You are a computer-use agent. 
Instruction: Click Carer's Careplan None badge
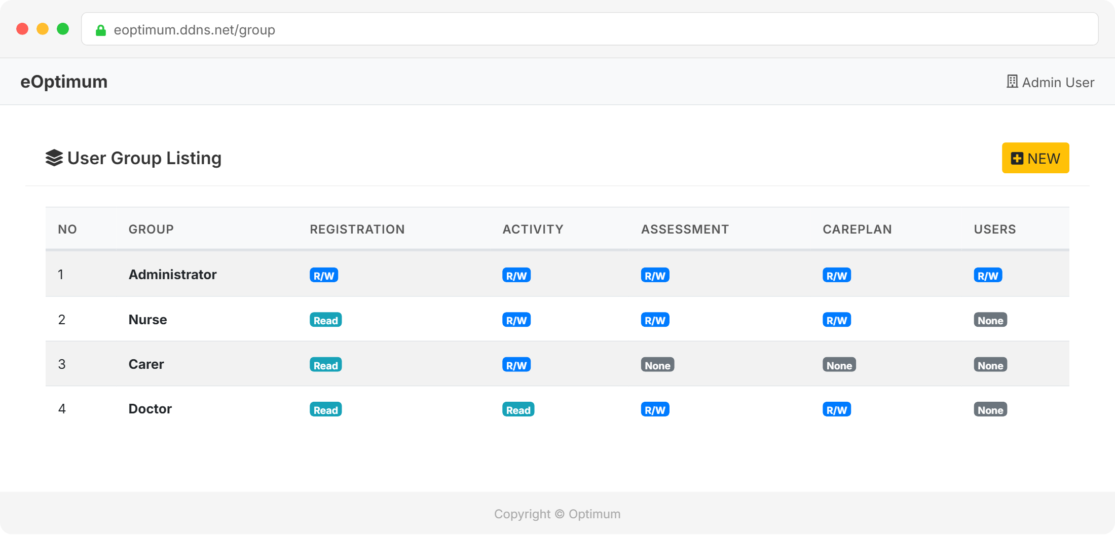839,365
